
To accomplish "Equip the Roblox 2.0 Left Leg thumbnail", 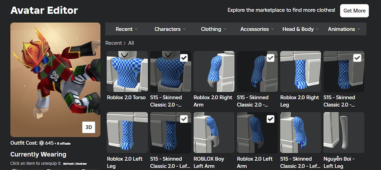I will 127,132.
